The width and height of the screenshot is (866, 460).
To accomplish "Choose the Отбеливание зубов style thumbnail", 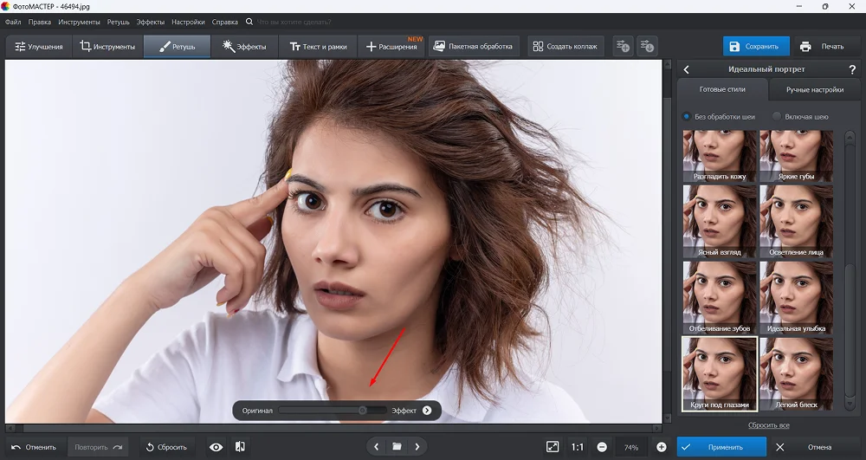I will 720,297.
